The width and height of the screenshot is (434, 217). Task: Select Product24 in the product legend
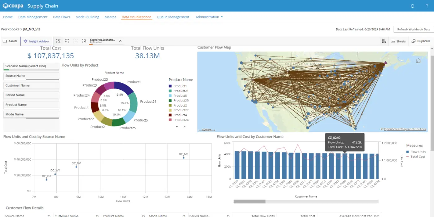(x=178, y=120)
